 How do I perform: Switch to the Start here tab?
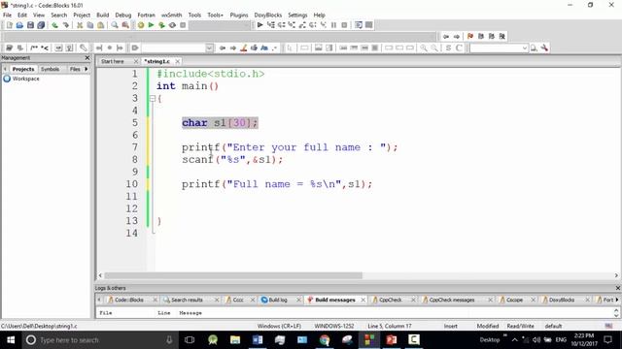[113, 61]
